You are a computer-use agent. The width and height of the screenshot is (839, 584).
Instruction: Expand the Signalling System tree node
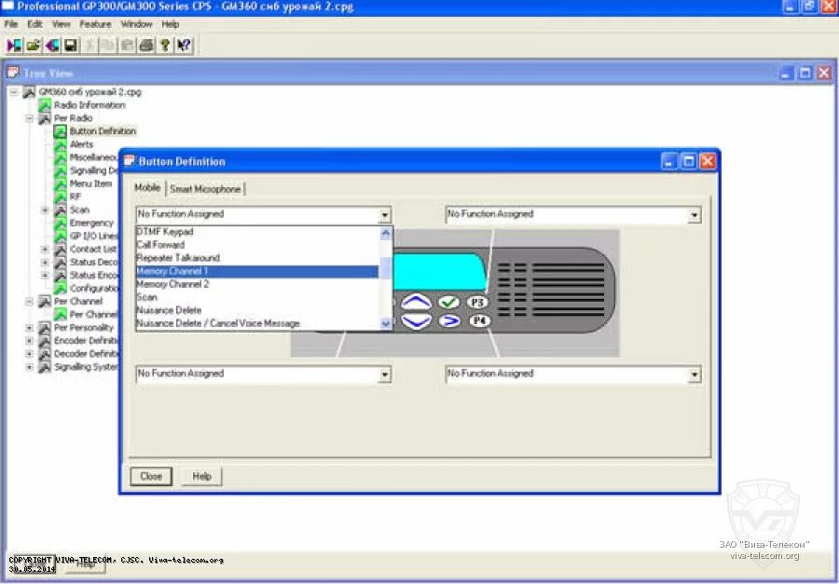pos(30,367)
